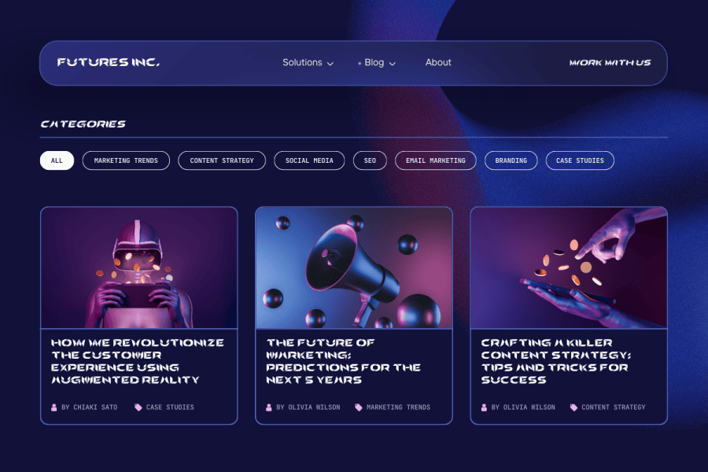Expand the Solutions dropdown chevron

pos(330,64)
